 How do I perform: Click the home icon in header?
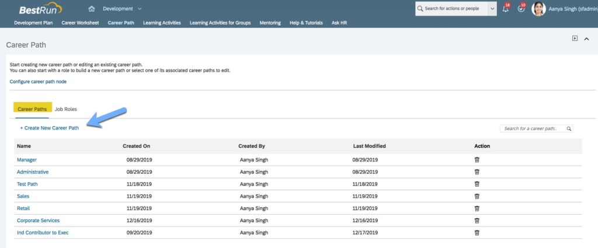[91, 9]
